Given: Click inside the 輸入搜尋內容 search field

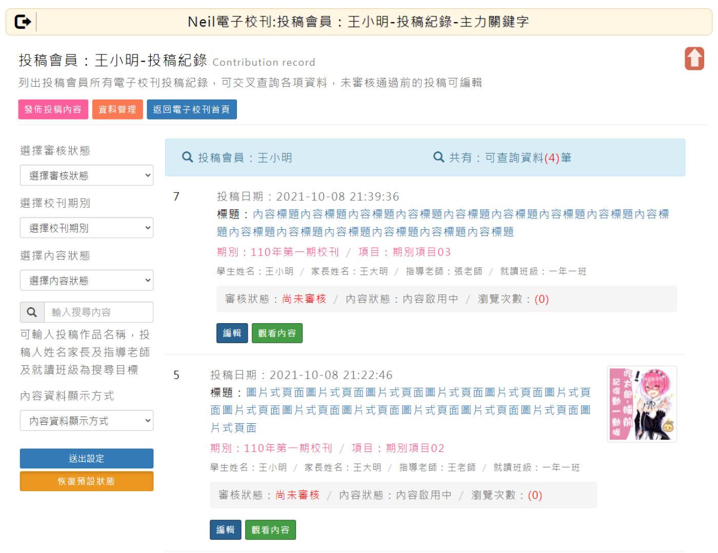Looking at the screenshot, I should [x=98, y=312].
